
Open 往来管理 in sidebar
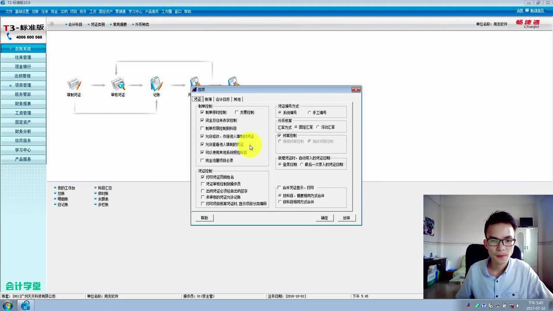(23, 57)
